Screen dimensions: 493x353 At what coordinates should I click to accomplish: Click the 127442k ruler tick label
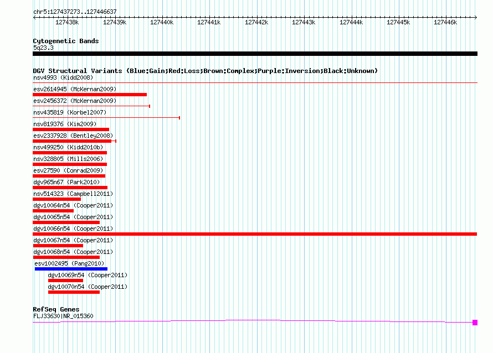point(256,22)
